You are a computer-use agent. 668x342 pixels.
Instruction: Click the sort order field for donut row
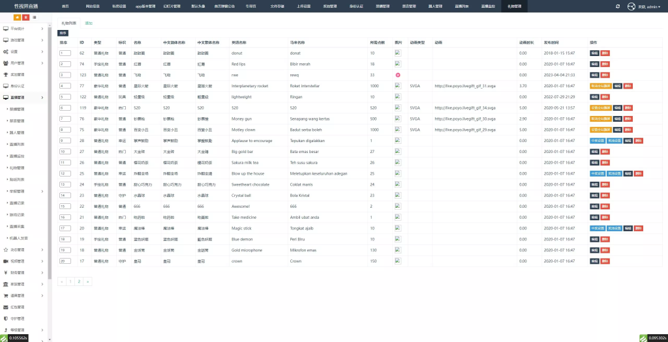point(65,53)
